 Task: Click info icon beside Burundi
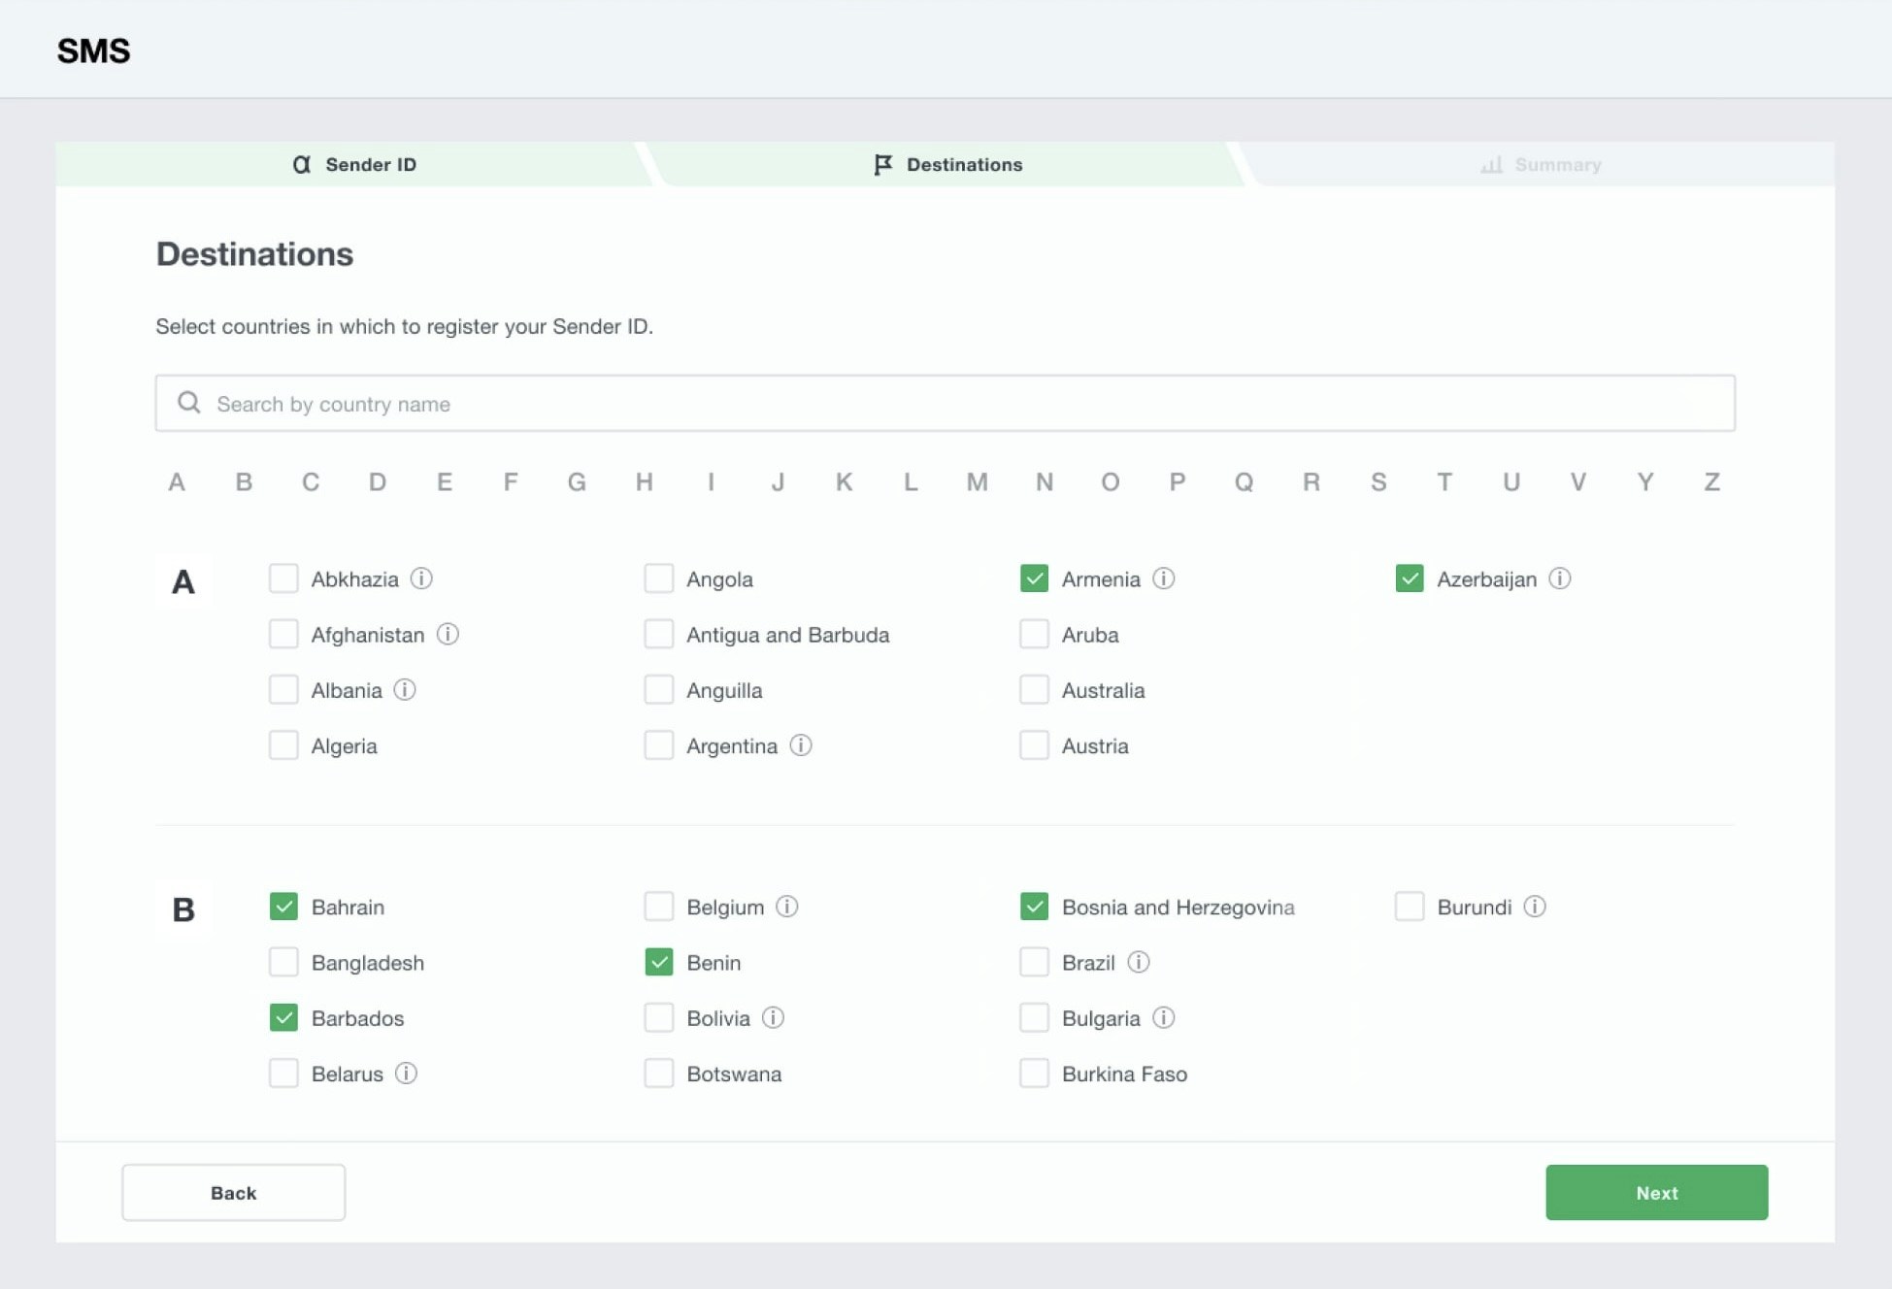pyautogui.click(x=1534, y=907)
